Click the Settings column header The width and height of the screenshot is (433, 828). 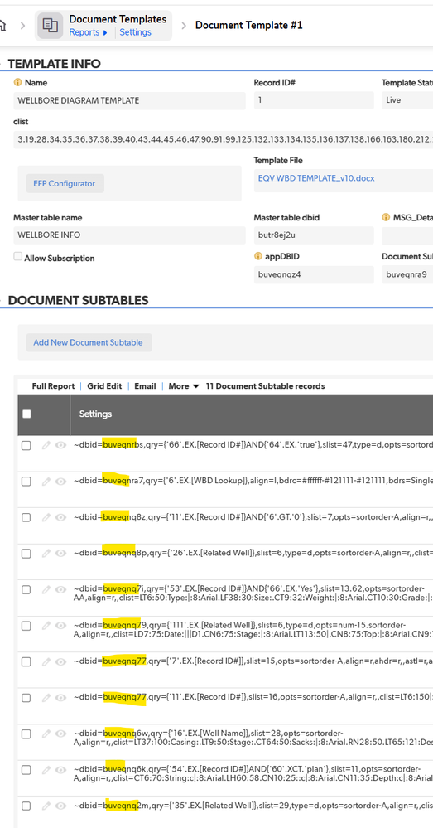tap(95, 414)
